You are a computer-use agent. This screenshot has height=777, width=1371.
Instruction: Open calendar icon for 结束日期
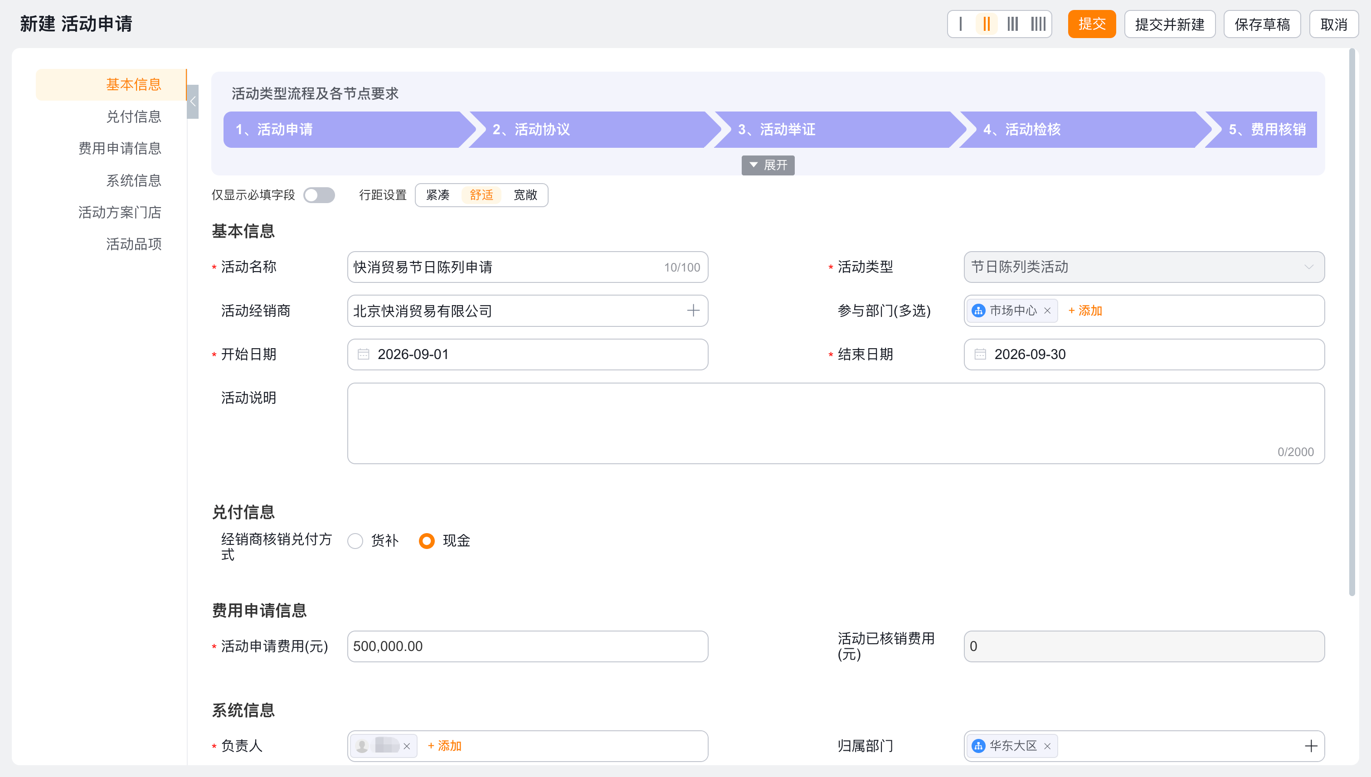pyautogui.click(x=980, y=355)
